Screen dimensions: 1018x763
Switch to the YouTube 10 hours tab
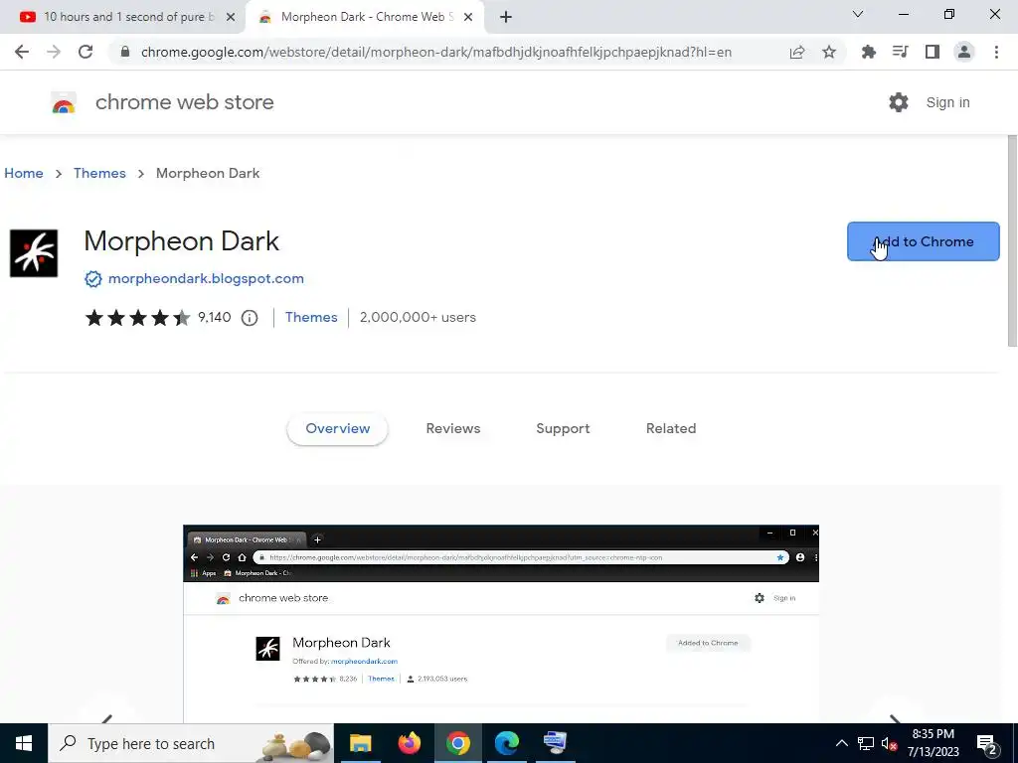coord(123,17)
